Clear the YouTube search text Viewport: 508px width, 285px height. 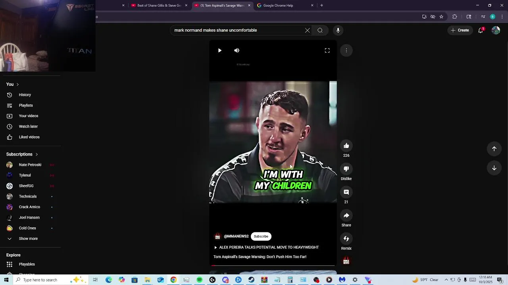tap(307, 30)
